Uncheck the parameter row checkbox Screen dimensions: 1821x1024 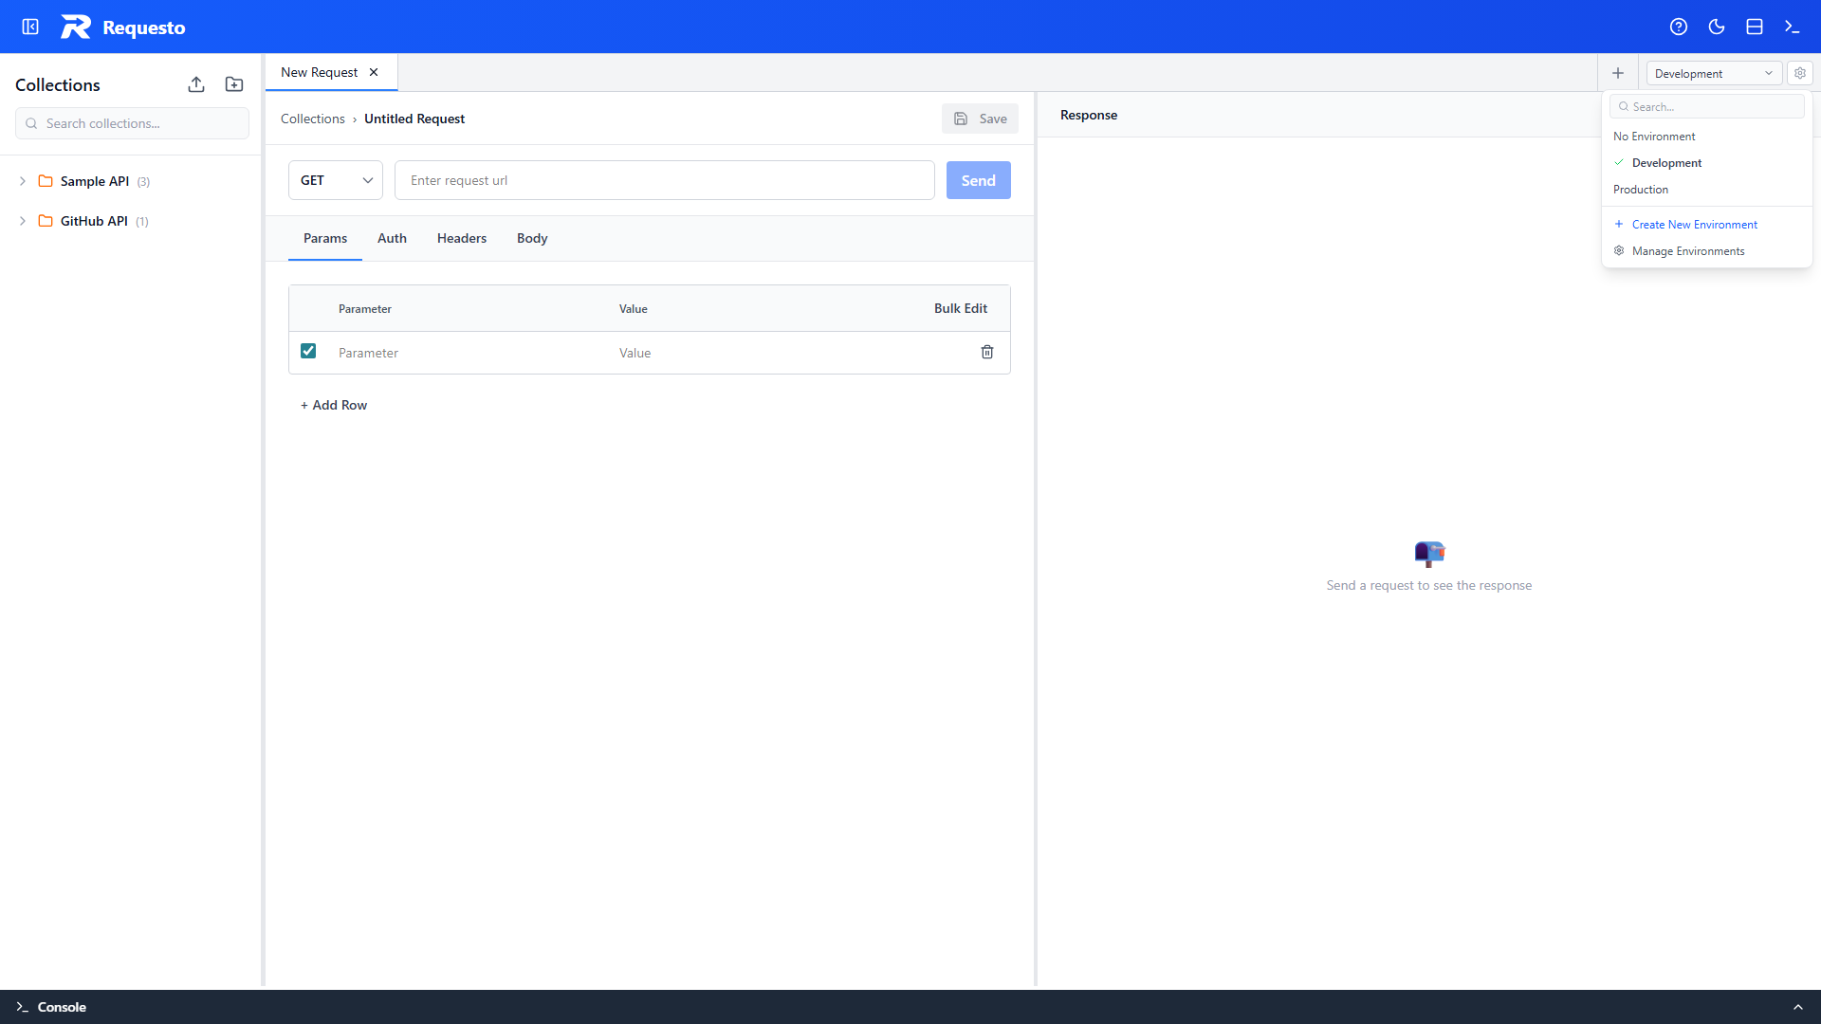point(308,351)
